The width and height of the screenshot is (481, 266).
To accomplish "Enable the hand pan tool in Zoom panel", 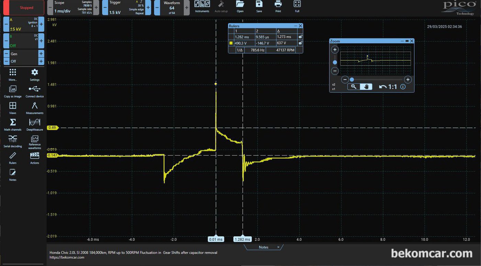I will 366,87.
